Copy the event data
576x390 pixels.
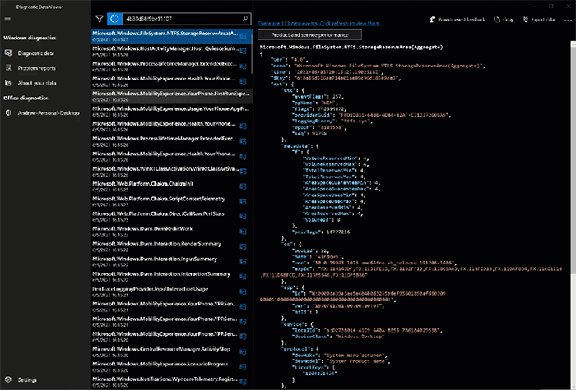pyautogui.click(x=504, y=20)
